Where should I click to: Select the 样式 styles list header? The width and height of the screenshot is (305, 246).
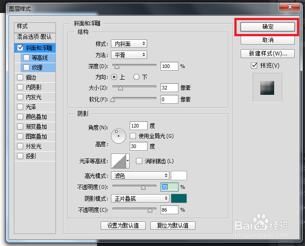tap(35, 27)
